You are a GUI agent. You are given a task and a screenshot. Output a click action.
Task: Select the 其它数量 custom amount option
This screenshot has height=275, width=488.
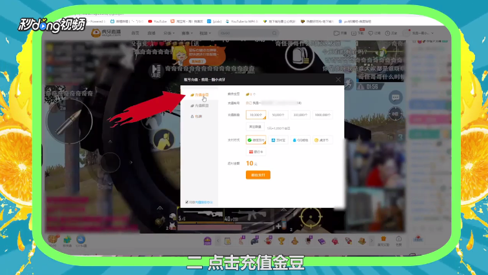[255, 127]
